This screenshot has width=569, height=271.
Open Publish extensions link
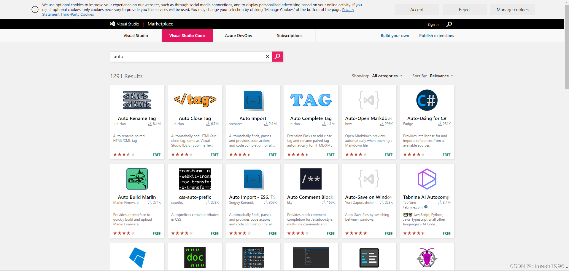click(436, 36)
